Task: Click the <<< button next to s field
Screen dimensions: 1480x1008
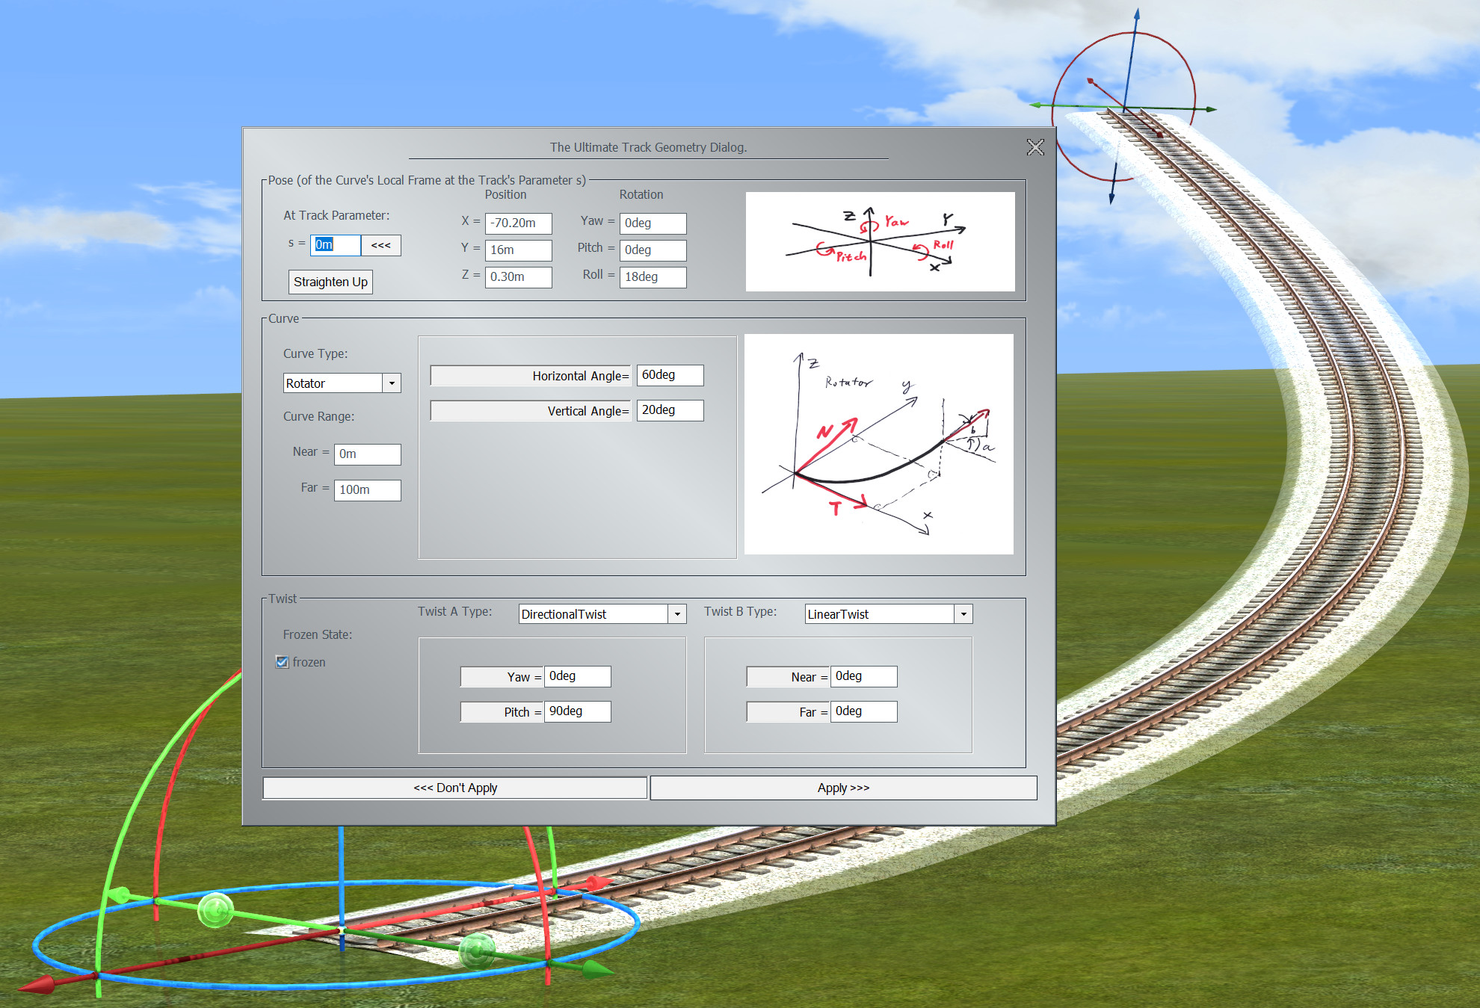Action: coord(380,245)
